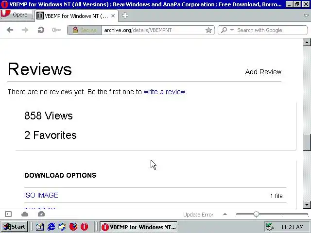Image resolution: width=311 pixels, height=233 pixels.
Task: Click the system tray hardware icon
Action: tap(270, 227)
